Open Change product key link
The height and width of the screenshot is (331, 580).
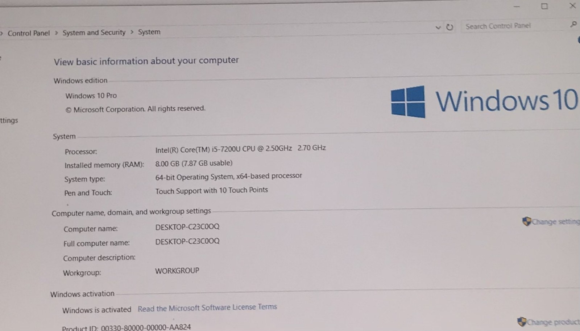tap(553, 322)
